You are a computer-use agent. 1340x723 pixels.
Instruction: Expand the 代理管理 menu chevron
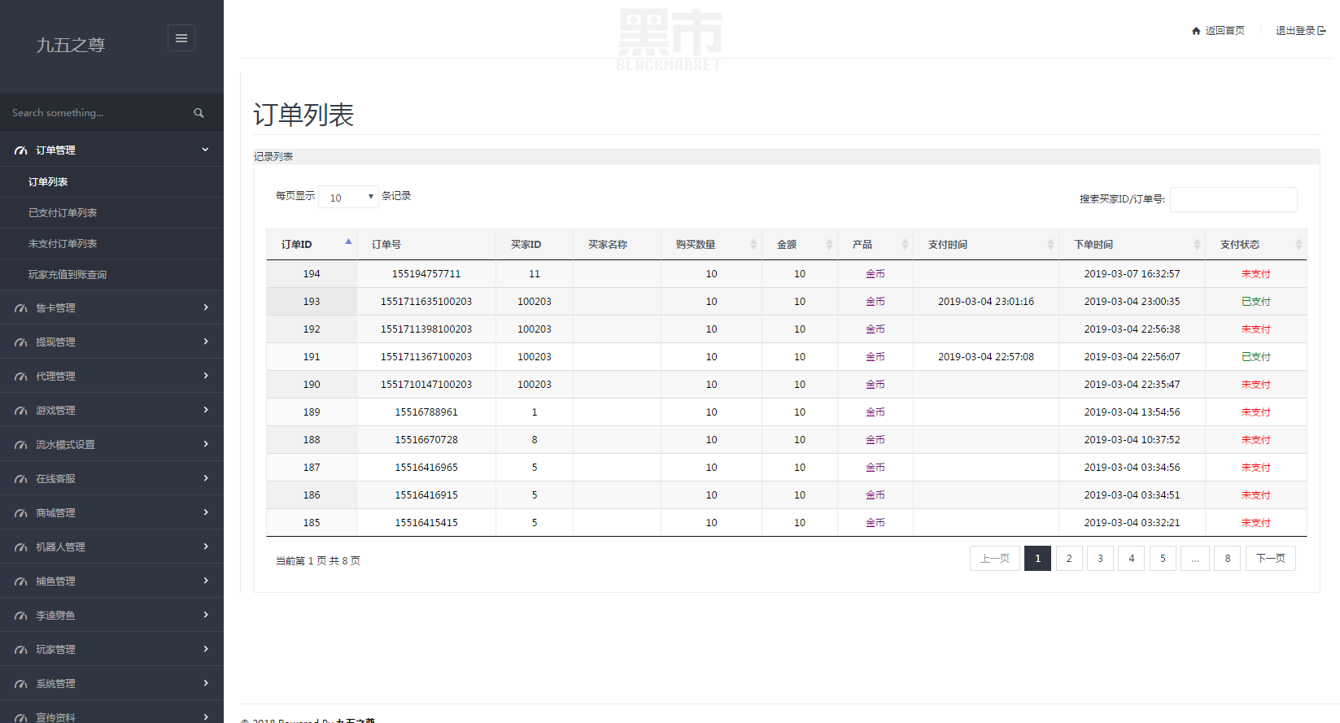pos(206,376)
